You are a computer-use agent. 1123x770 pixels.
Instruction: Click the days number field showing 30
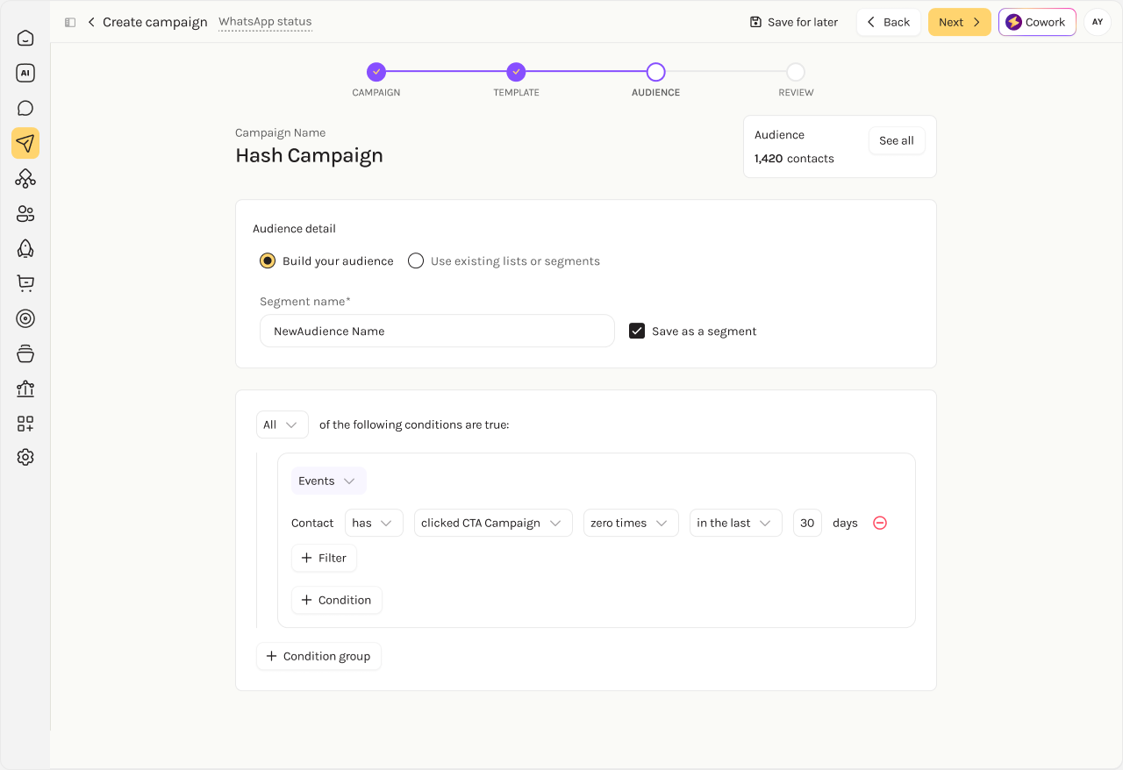tap(807, 523)
